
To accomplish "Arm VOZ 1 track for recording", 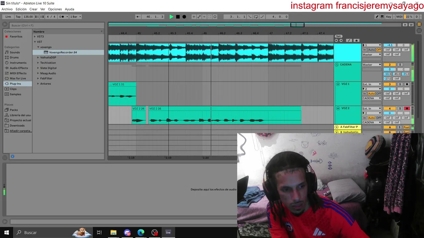I will (x=407, y=84).
